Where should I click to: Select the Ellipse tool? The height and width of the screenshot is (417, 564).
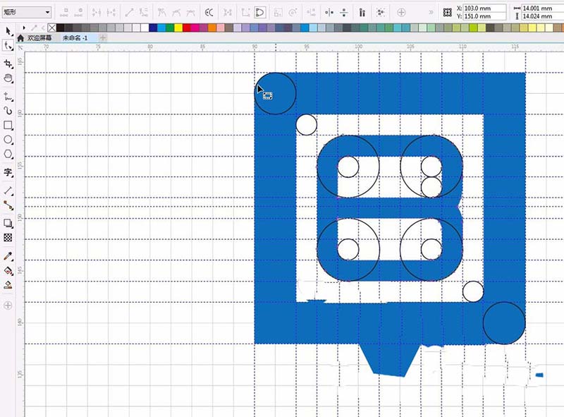(8, 140)
